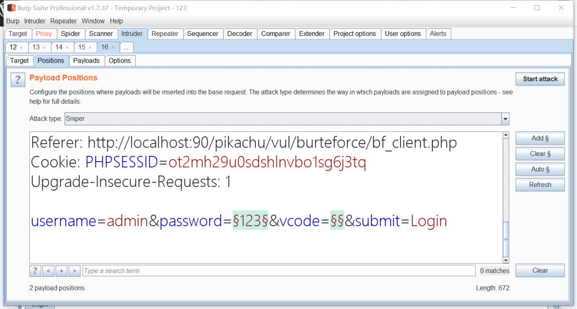
Task: Close Intruder tab 16
Action: 113,48
